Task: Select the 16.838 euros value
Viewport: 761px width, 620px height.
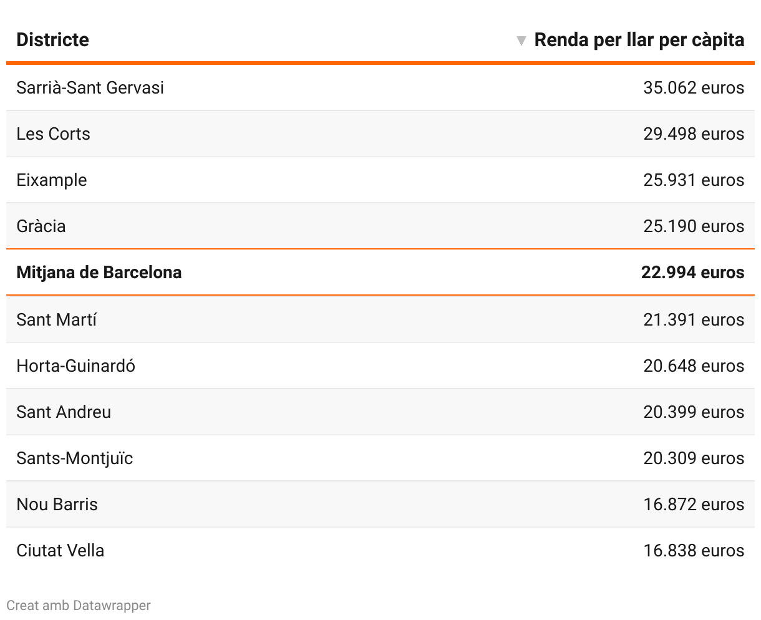Action: [694, 550]
